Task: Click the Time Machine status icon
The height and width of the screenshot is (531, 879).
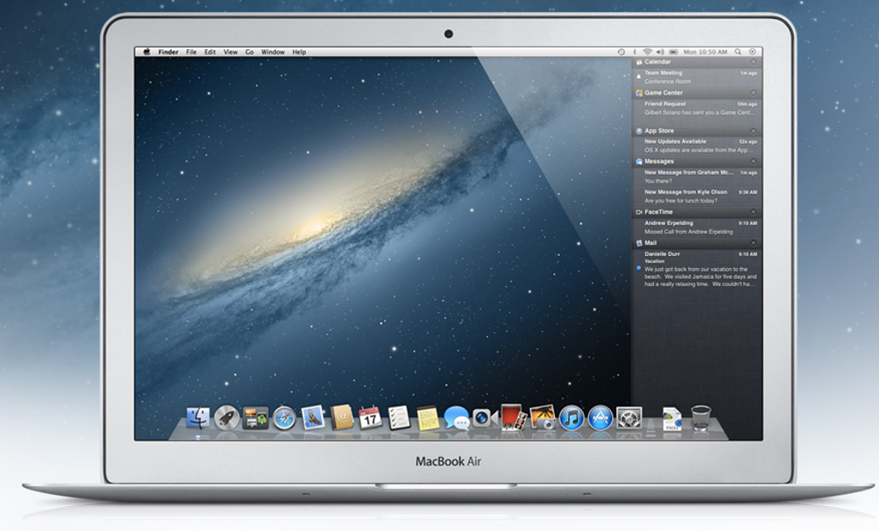Action: 621,52
